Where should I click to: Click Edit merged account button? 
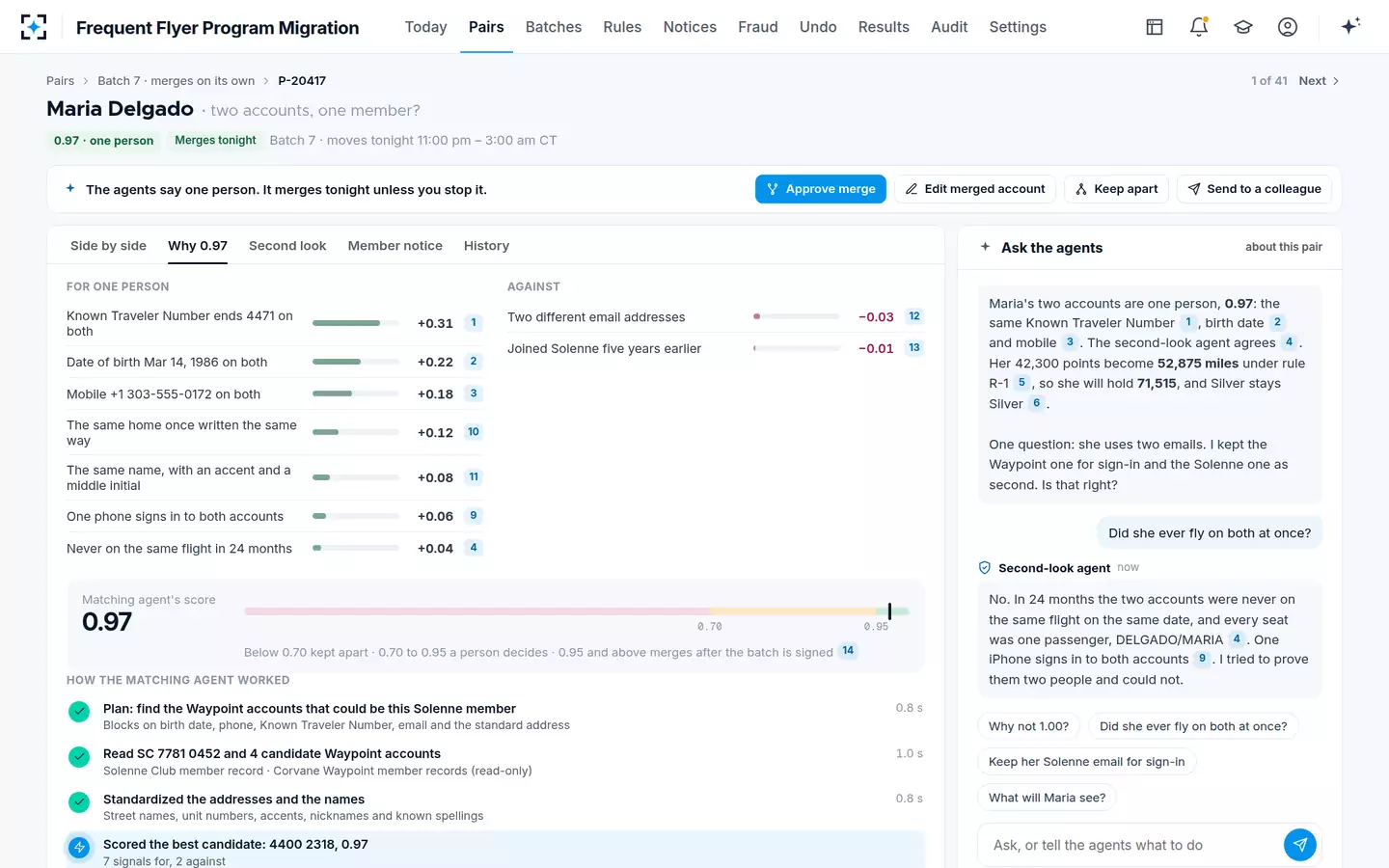(975, 189)
